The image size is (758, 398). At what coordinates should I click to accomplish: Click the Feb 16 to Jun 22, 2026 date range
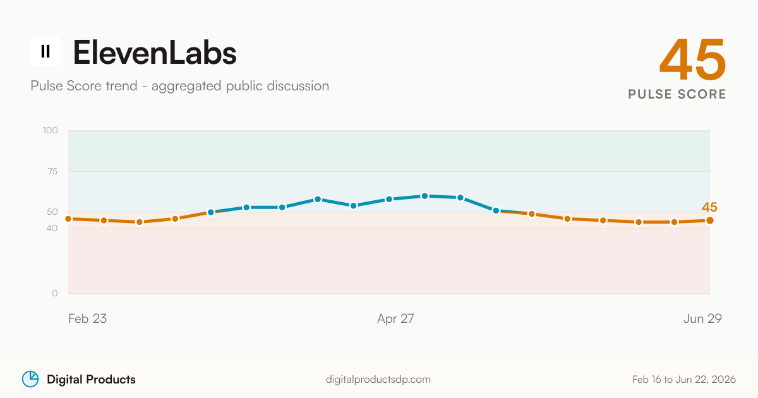pos(684,380)
